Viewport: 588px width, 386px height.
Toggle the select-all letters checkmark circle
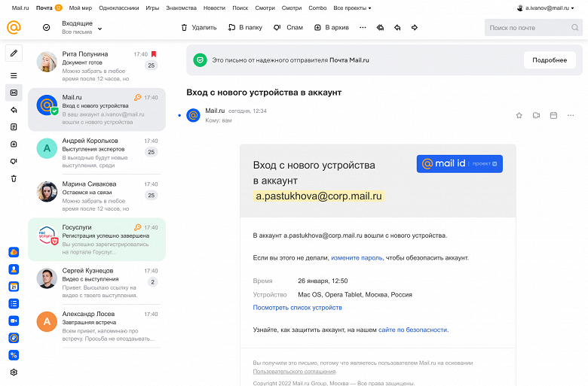coord(47,28)
